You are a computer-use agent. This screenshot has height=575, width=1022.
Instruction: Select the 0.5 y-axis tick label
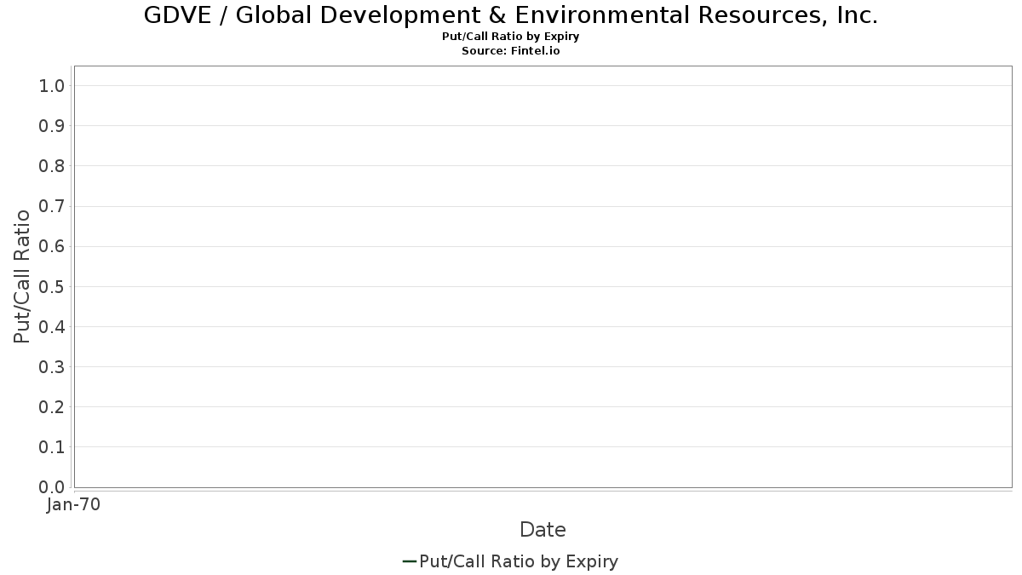52,286
